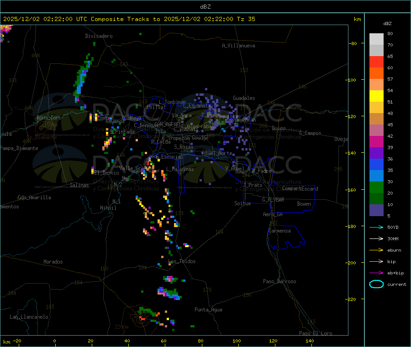Click the 'Los_Toldos' map label
411x347 pixels.
point(182,261)
